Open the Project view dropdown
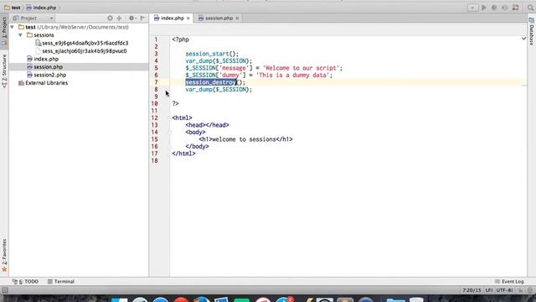 pos(52,18)
